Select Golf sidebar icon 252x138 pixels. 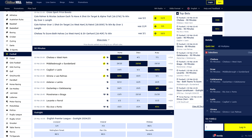[x=7, y=71]
